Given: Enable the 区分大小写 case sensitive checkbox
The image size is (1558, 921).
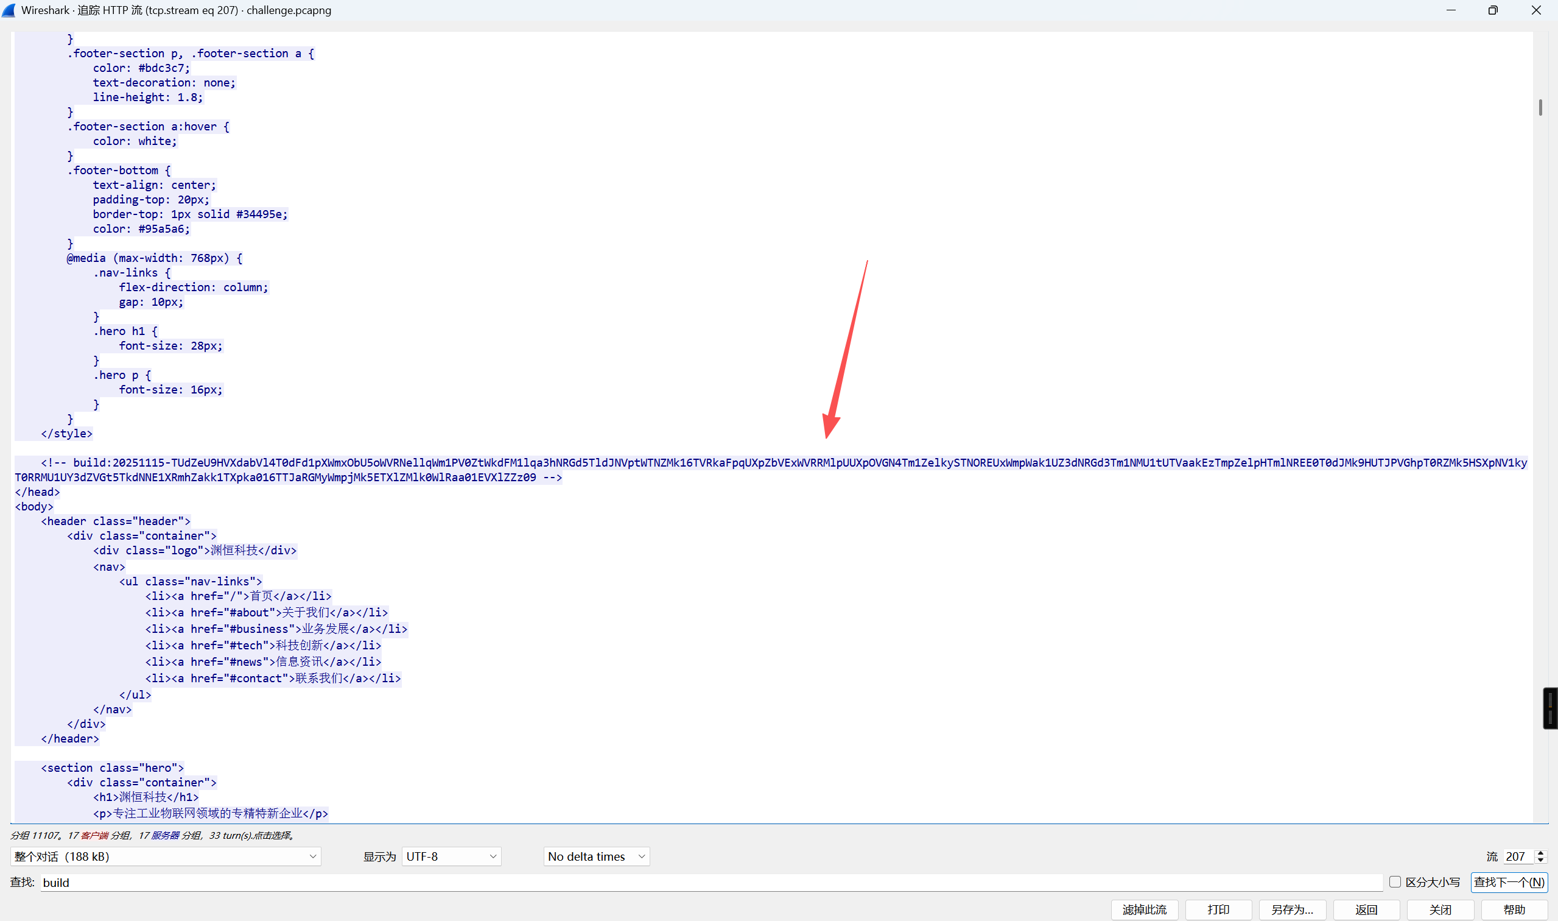Looking at the screenshot, I should click(x=1395, y=882).
